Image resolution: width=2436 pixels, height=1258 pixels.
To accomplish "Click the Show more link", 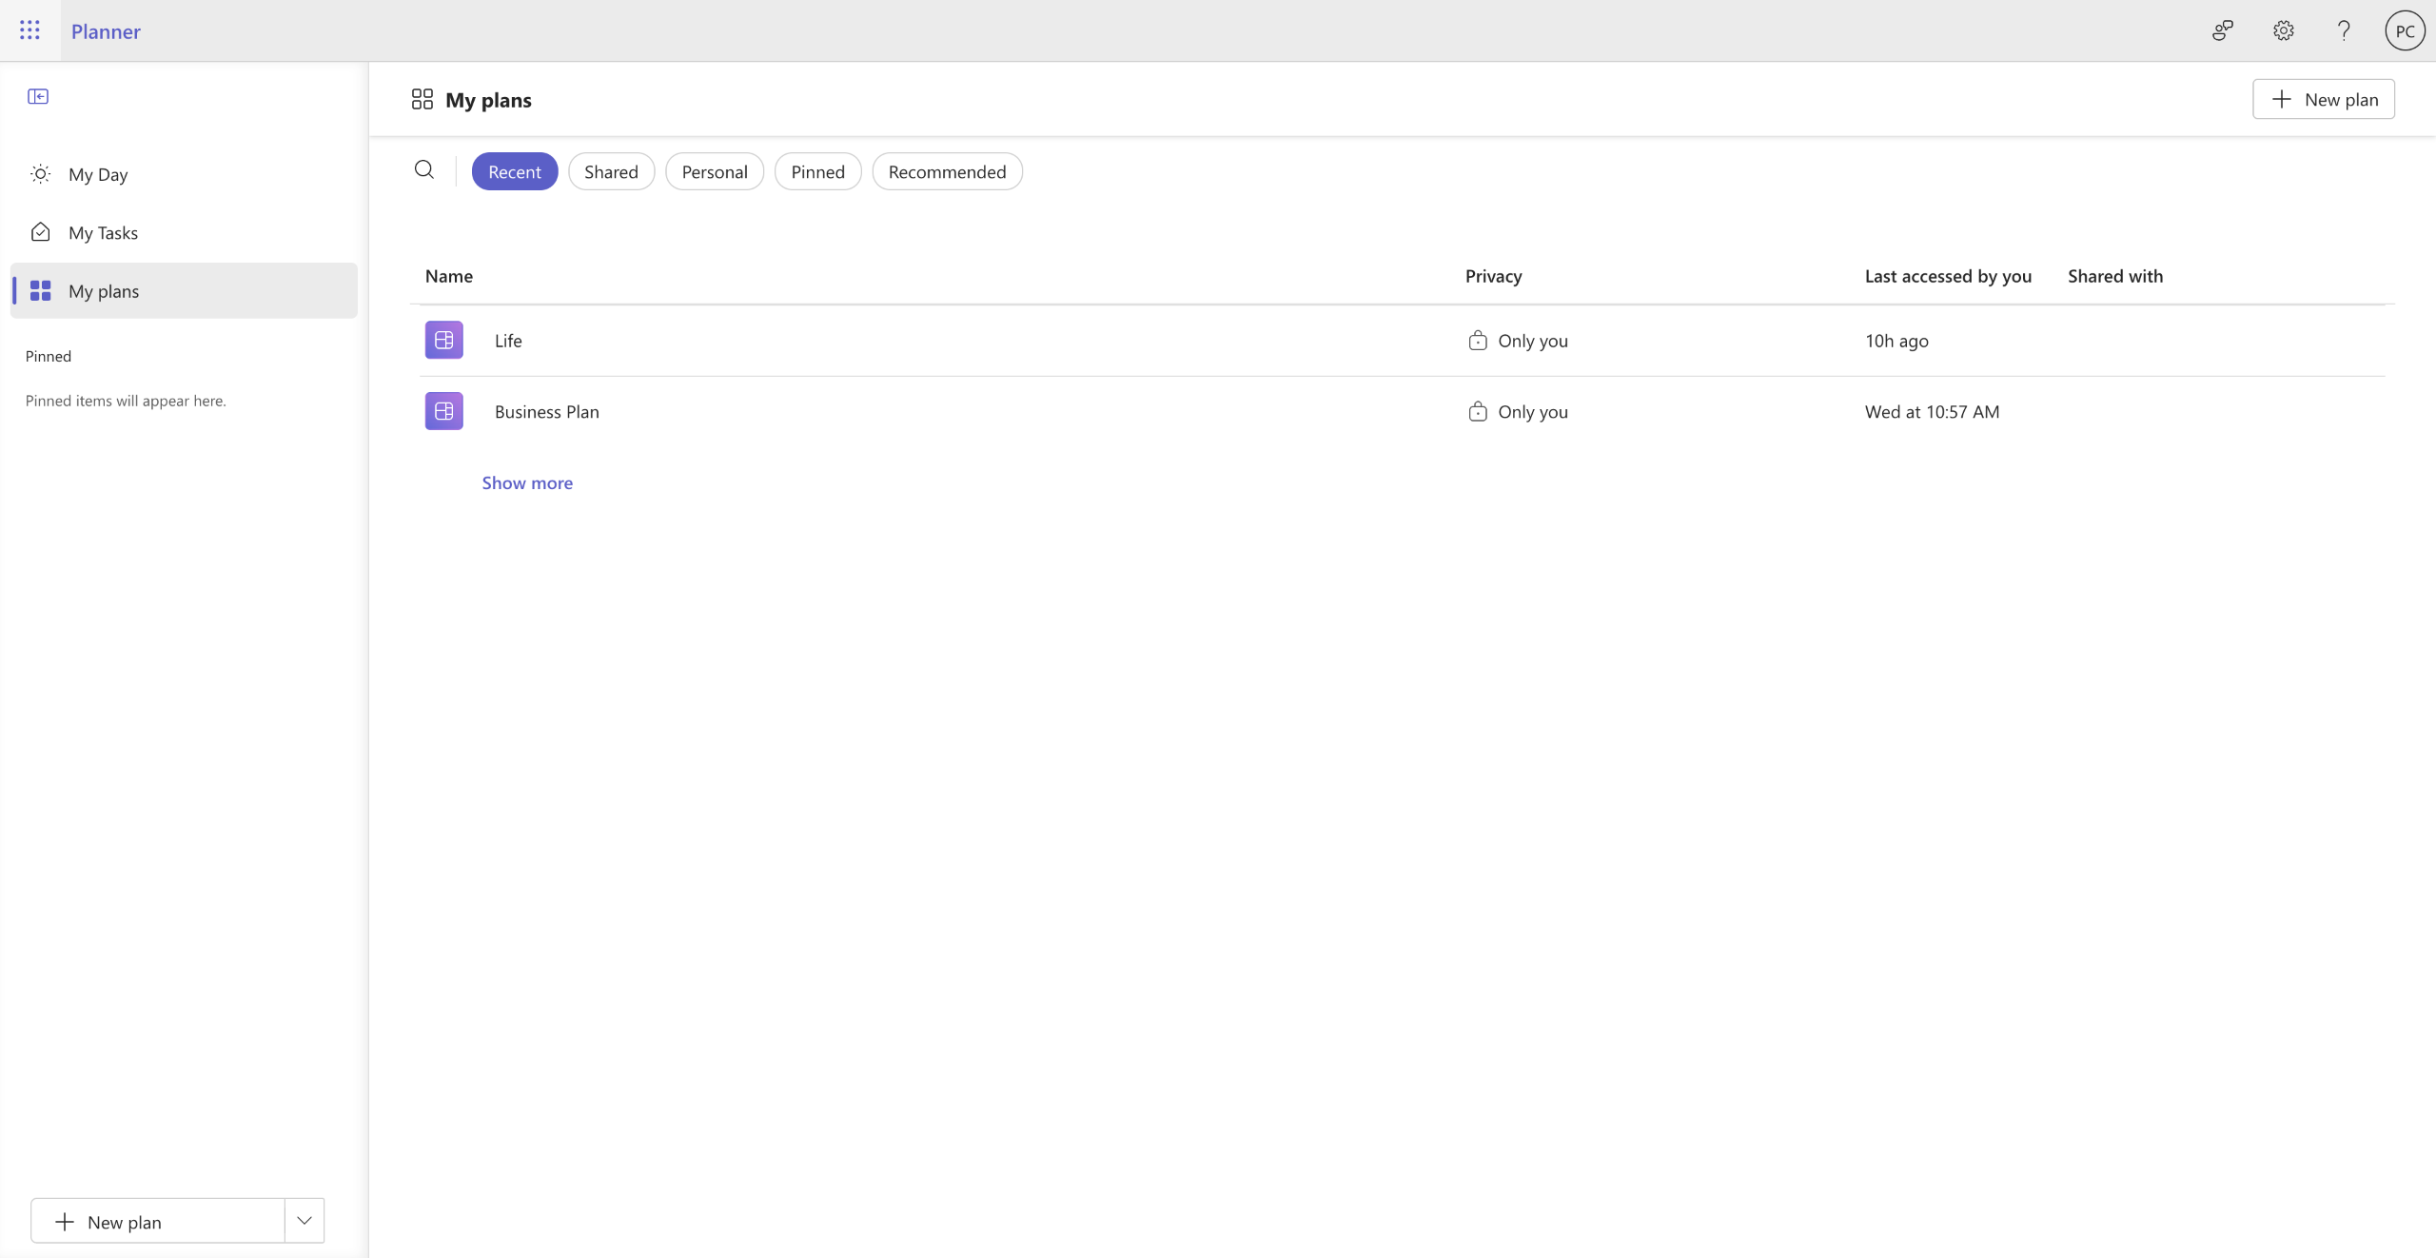I will 527,482.
